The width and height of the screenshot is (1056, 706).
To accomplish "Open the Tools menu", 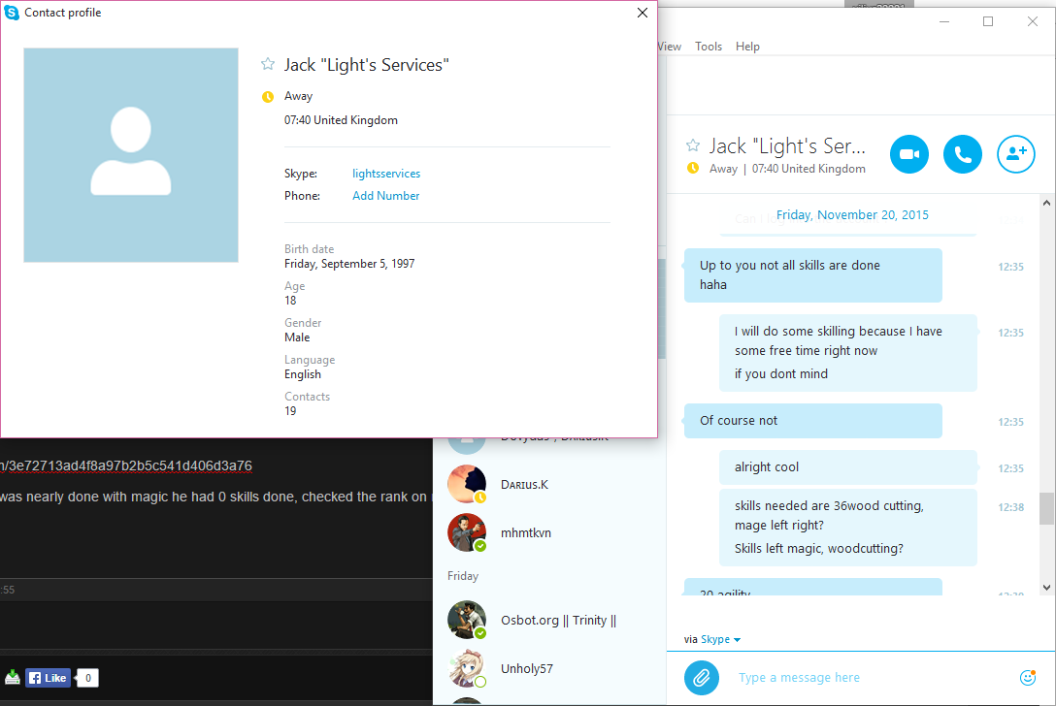I will point(709,47).
